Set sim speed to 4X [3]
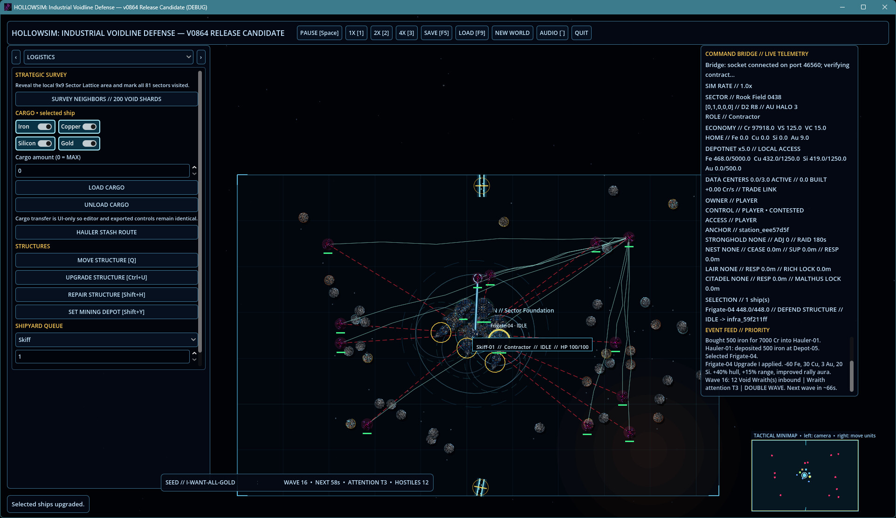 coord(407,33)
